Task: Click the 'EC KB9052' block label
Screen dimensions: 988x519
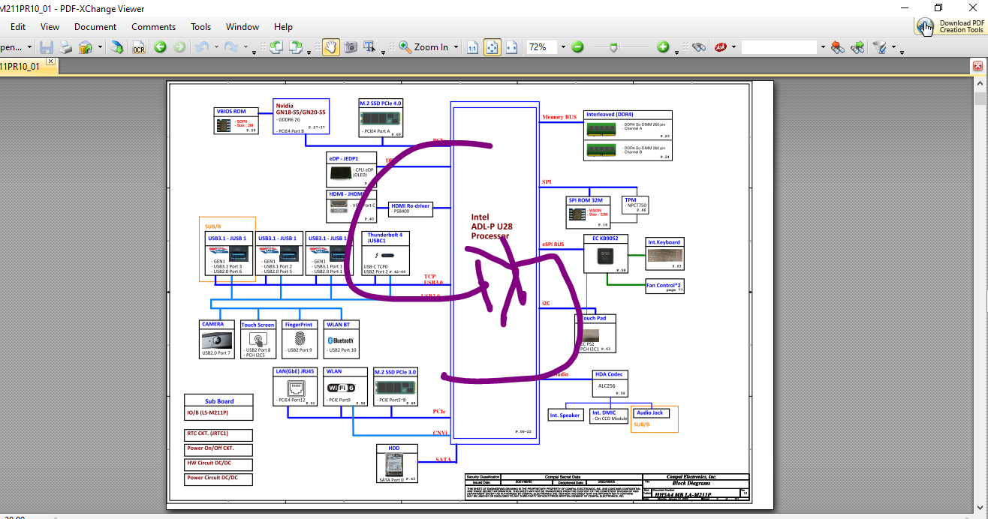Action: click(605, 238)
